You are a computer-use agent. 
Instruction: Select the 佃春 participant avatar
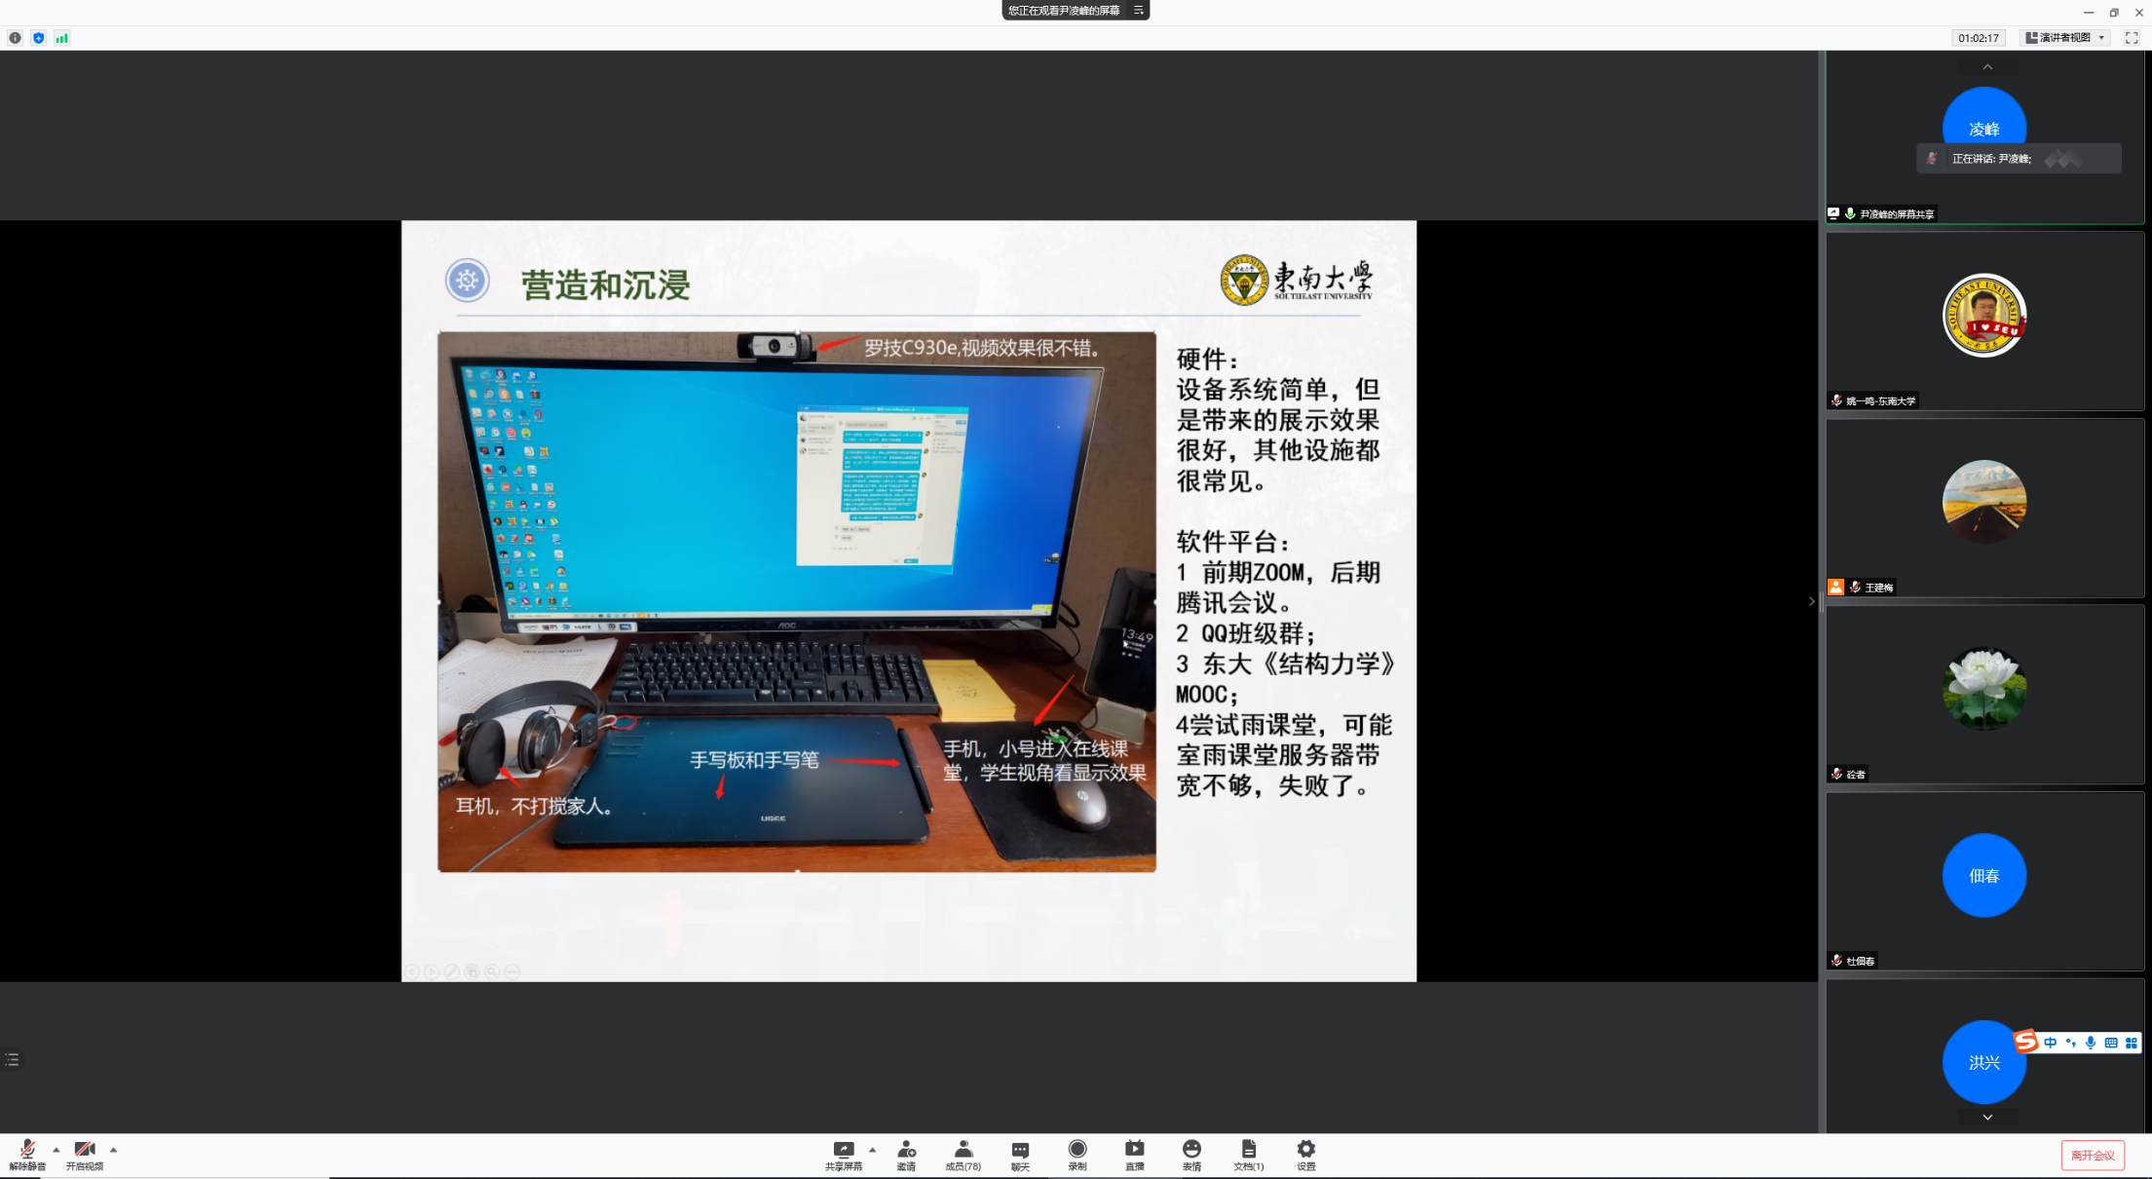pyautogui.click(x=1984, y=875)
